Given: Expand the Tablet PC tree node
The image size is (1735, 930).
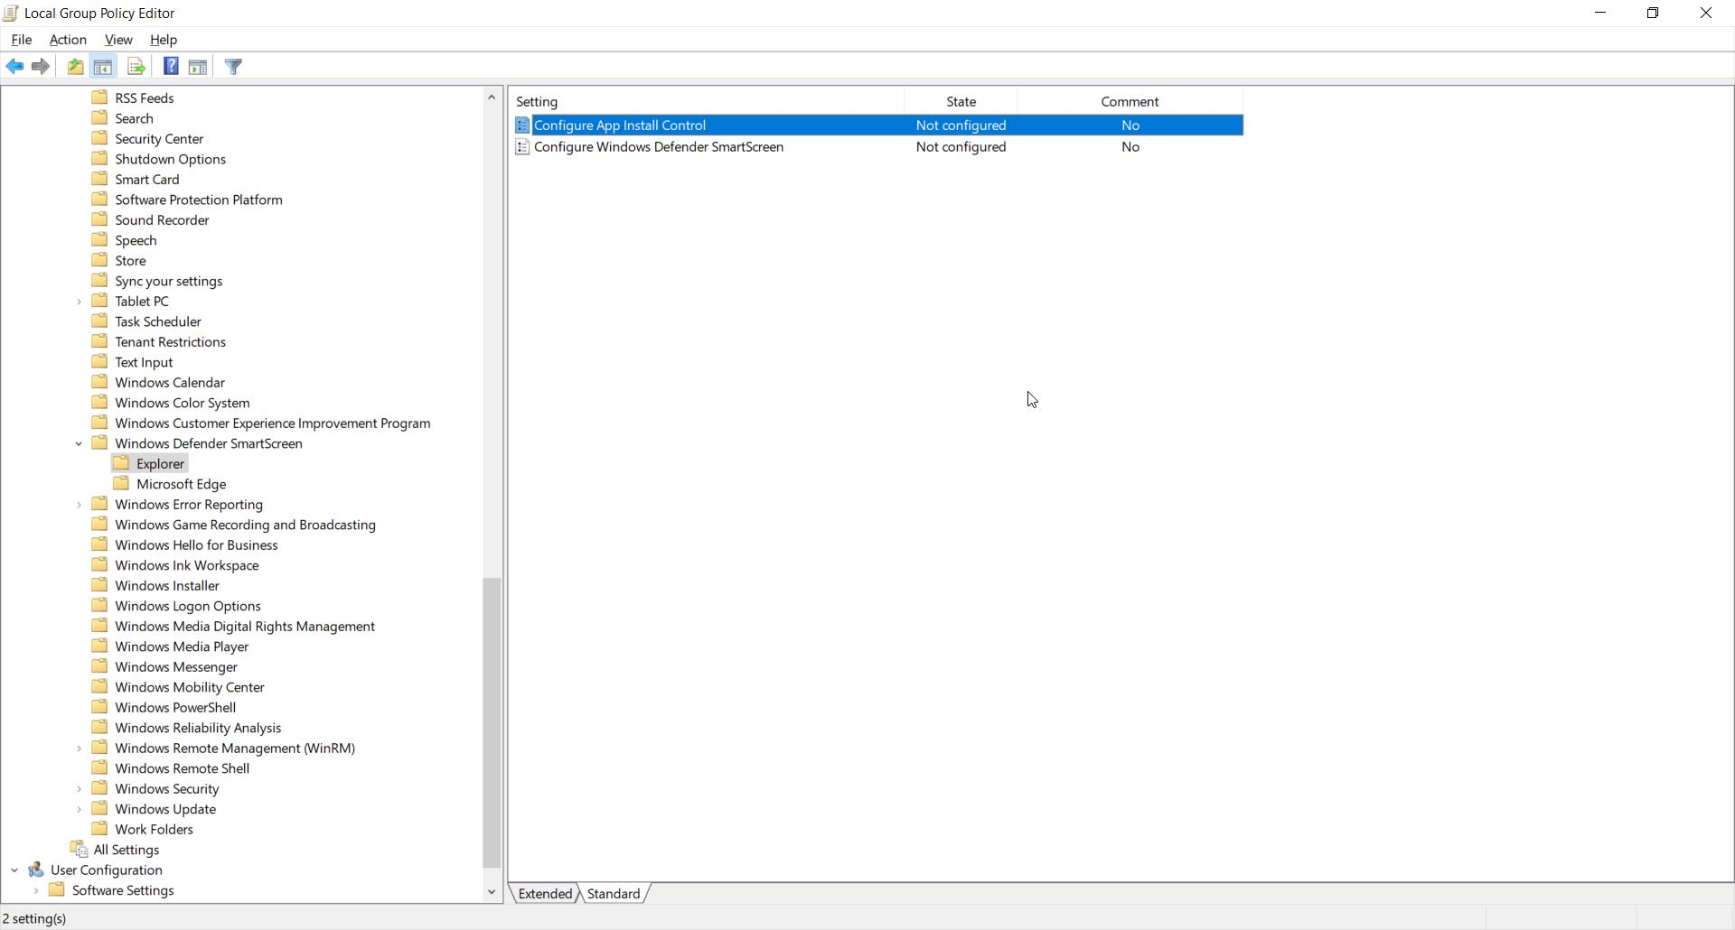Looking at the screenshot, I should click(x=79, y=302).
